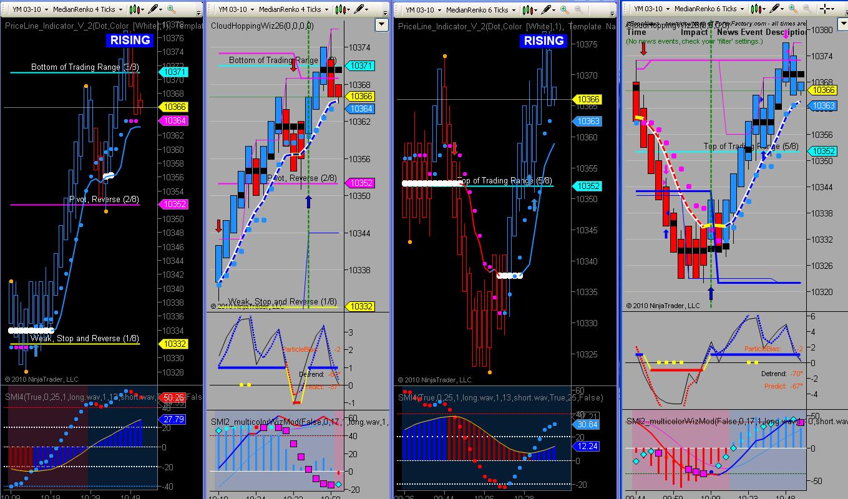This screenshot has width=848, height=499.
Task: Zoom in on the news 6 Ticks chart
Action: click(794, 9)
